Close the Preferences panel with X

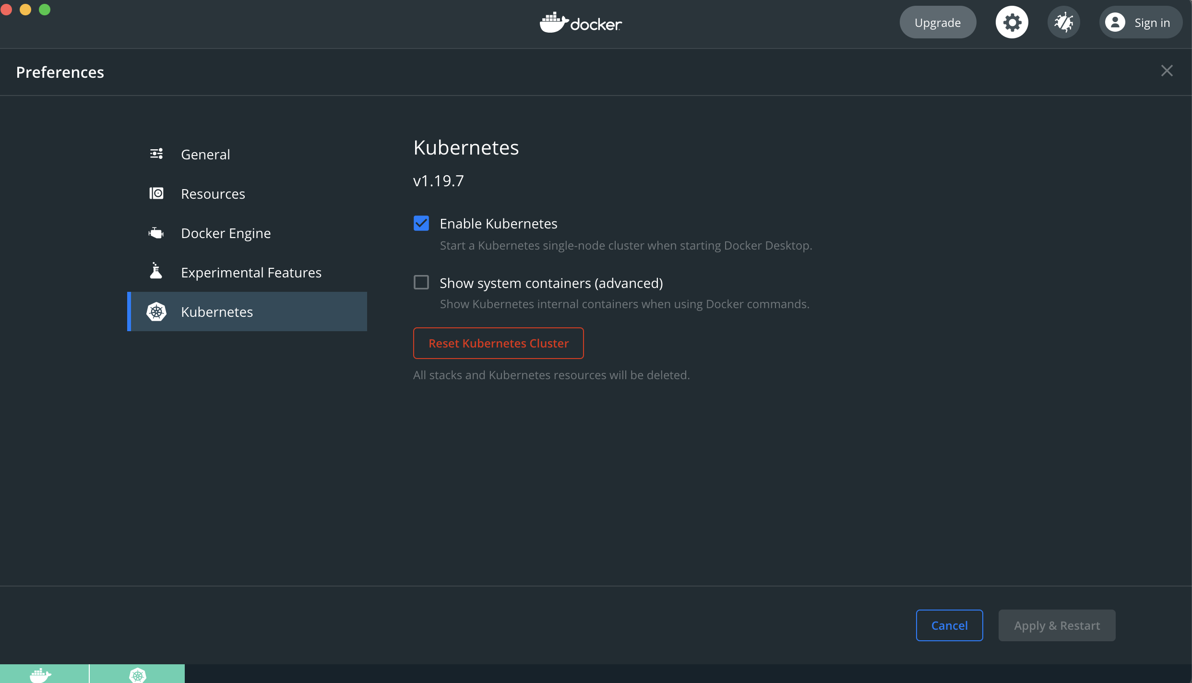1167,71
